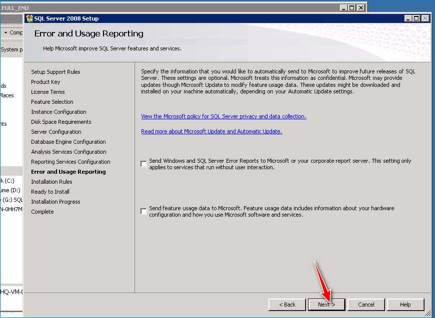
Task: Open the Microsoft privacy and data collection policy link
Action: pyautogui.click(x=223, y=116)
